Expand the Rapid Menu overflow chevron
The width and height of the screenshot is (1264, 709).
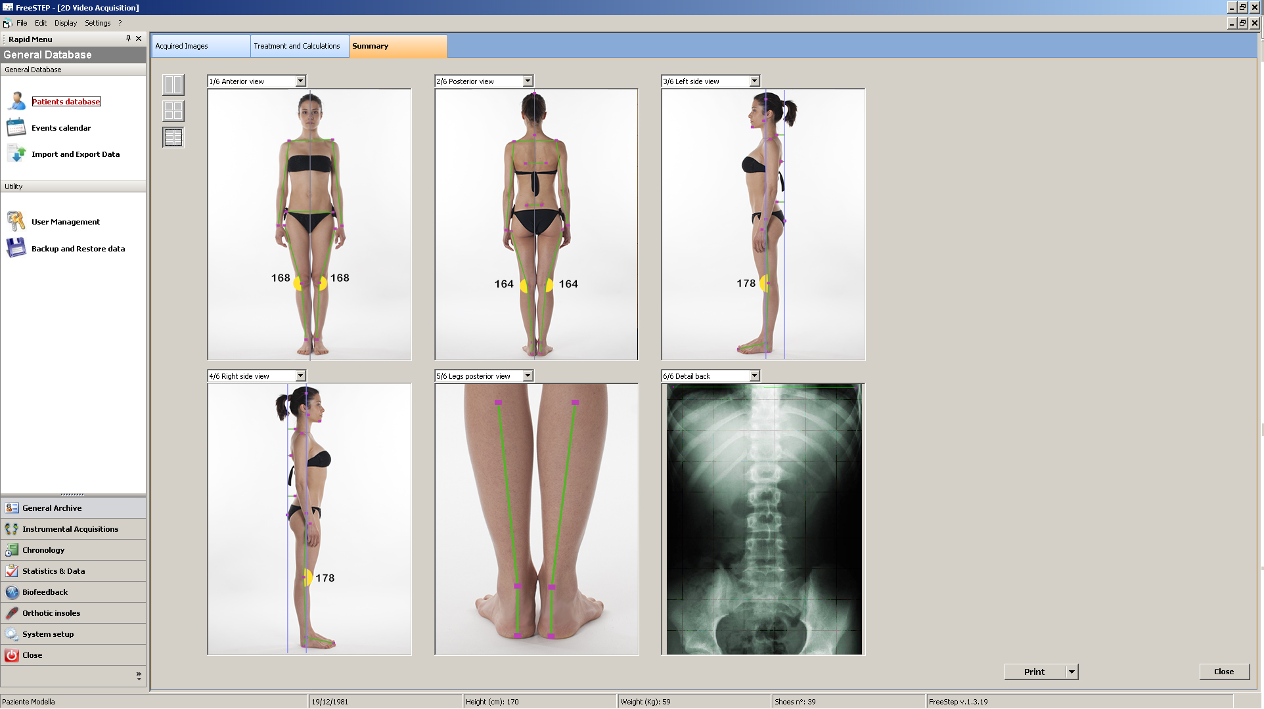click(139, 675)
